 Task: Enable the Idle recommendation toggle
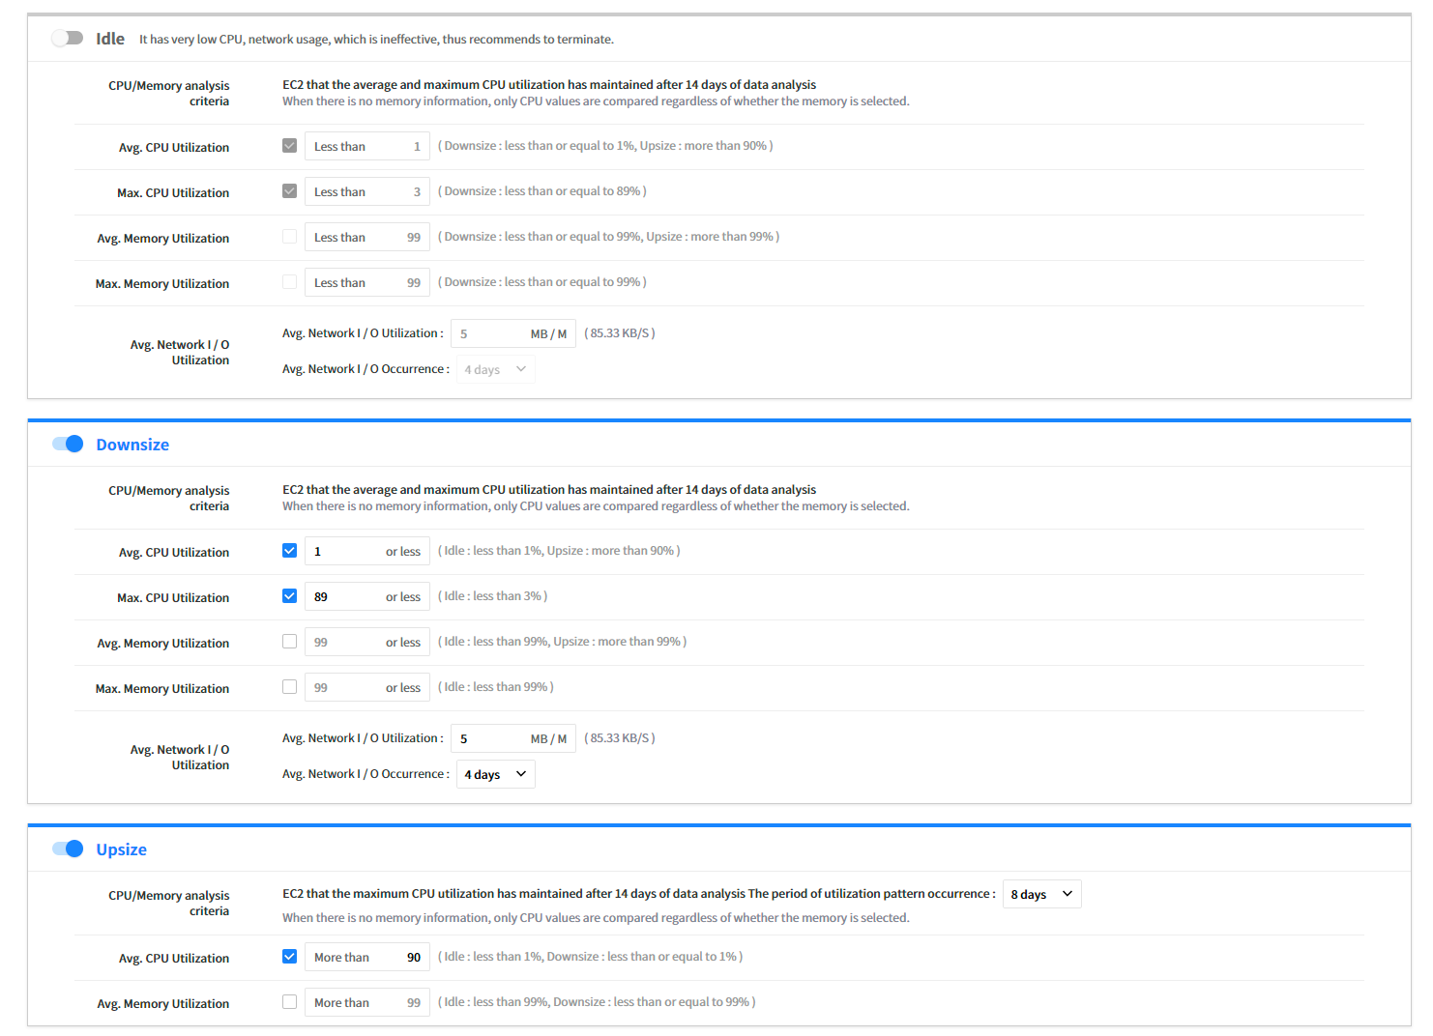67,39
